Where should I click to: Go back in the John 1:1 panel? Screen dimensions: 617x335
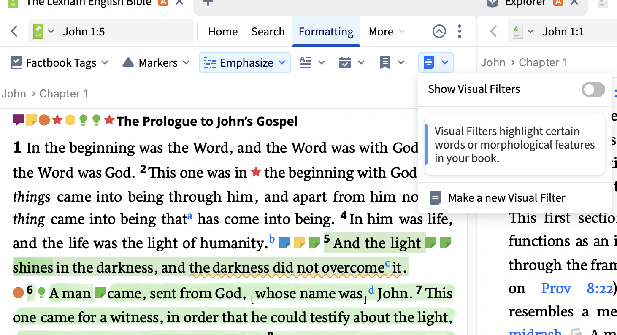pos(493,31)
